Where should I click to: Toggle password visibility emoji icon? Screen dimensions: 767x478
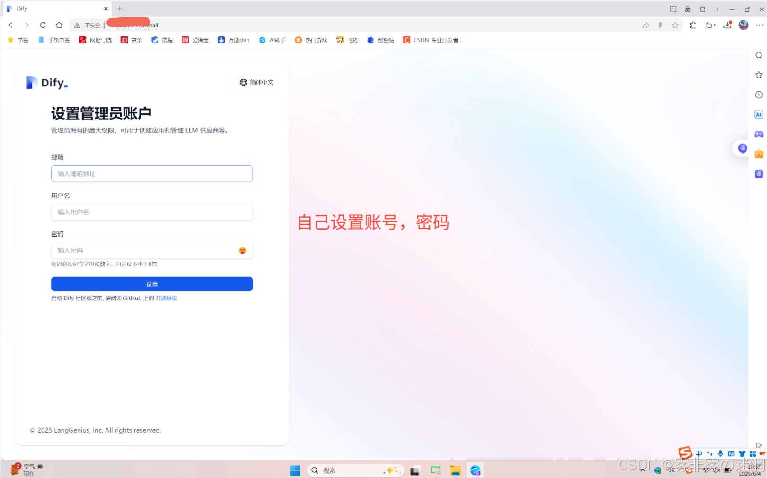click(242, 250)
